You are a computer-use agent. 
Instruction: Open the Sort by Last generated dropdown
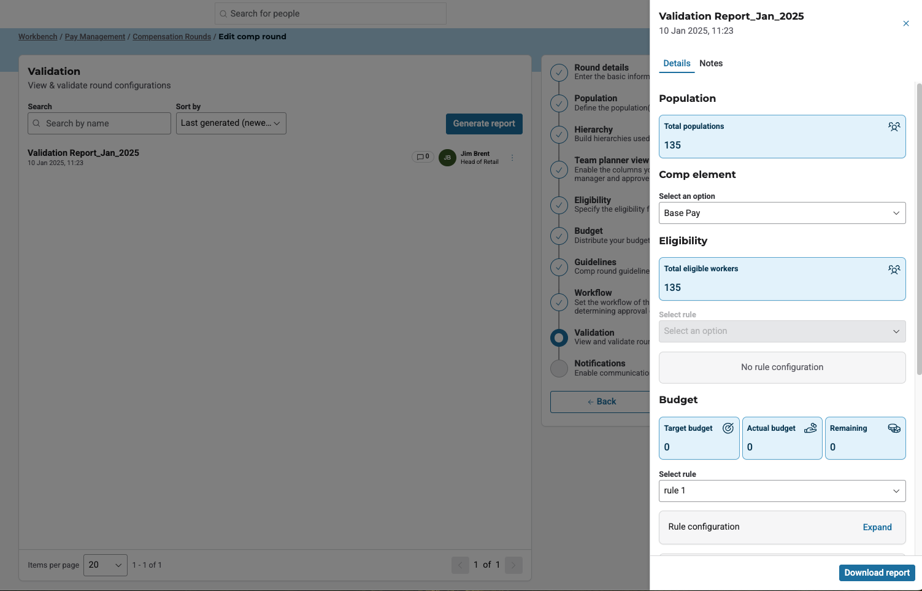point(231,123)
